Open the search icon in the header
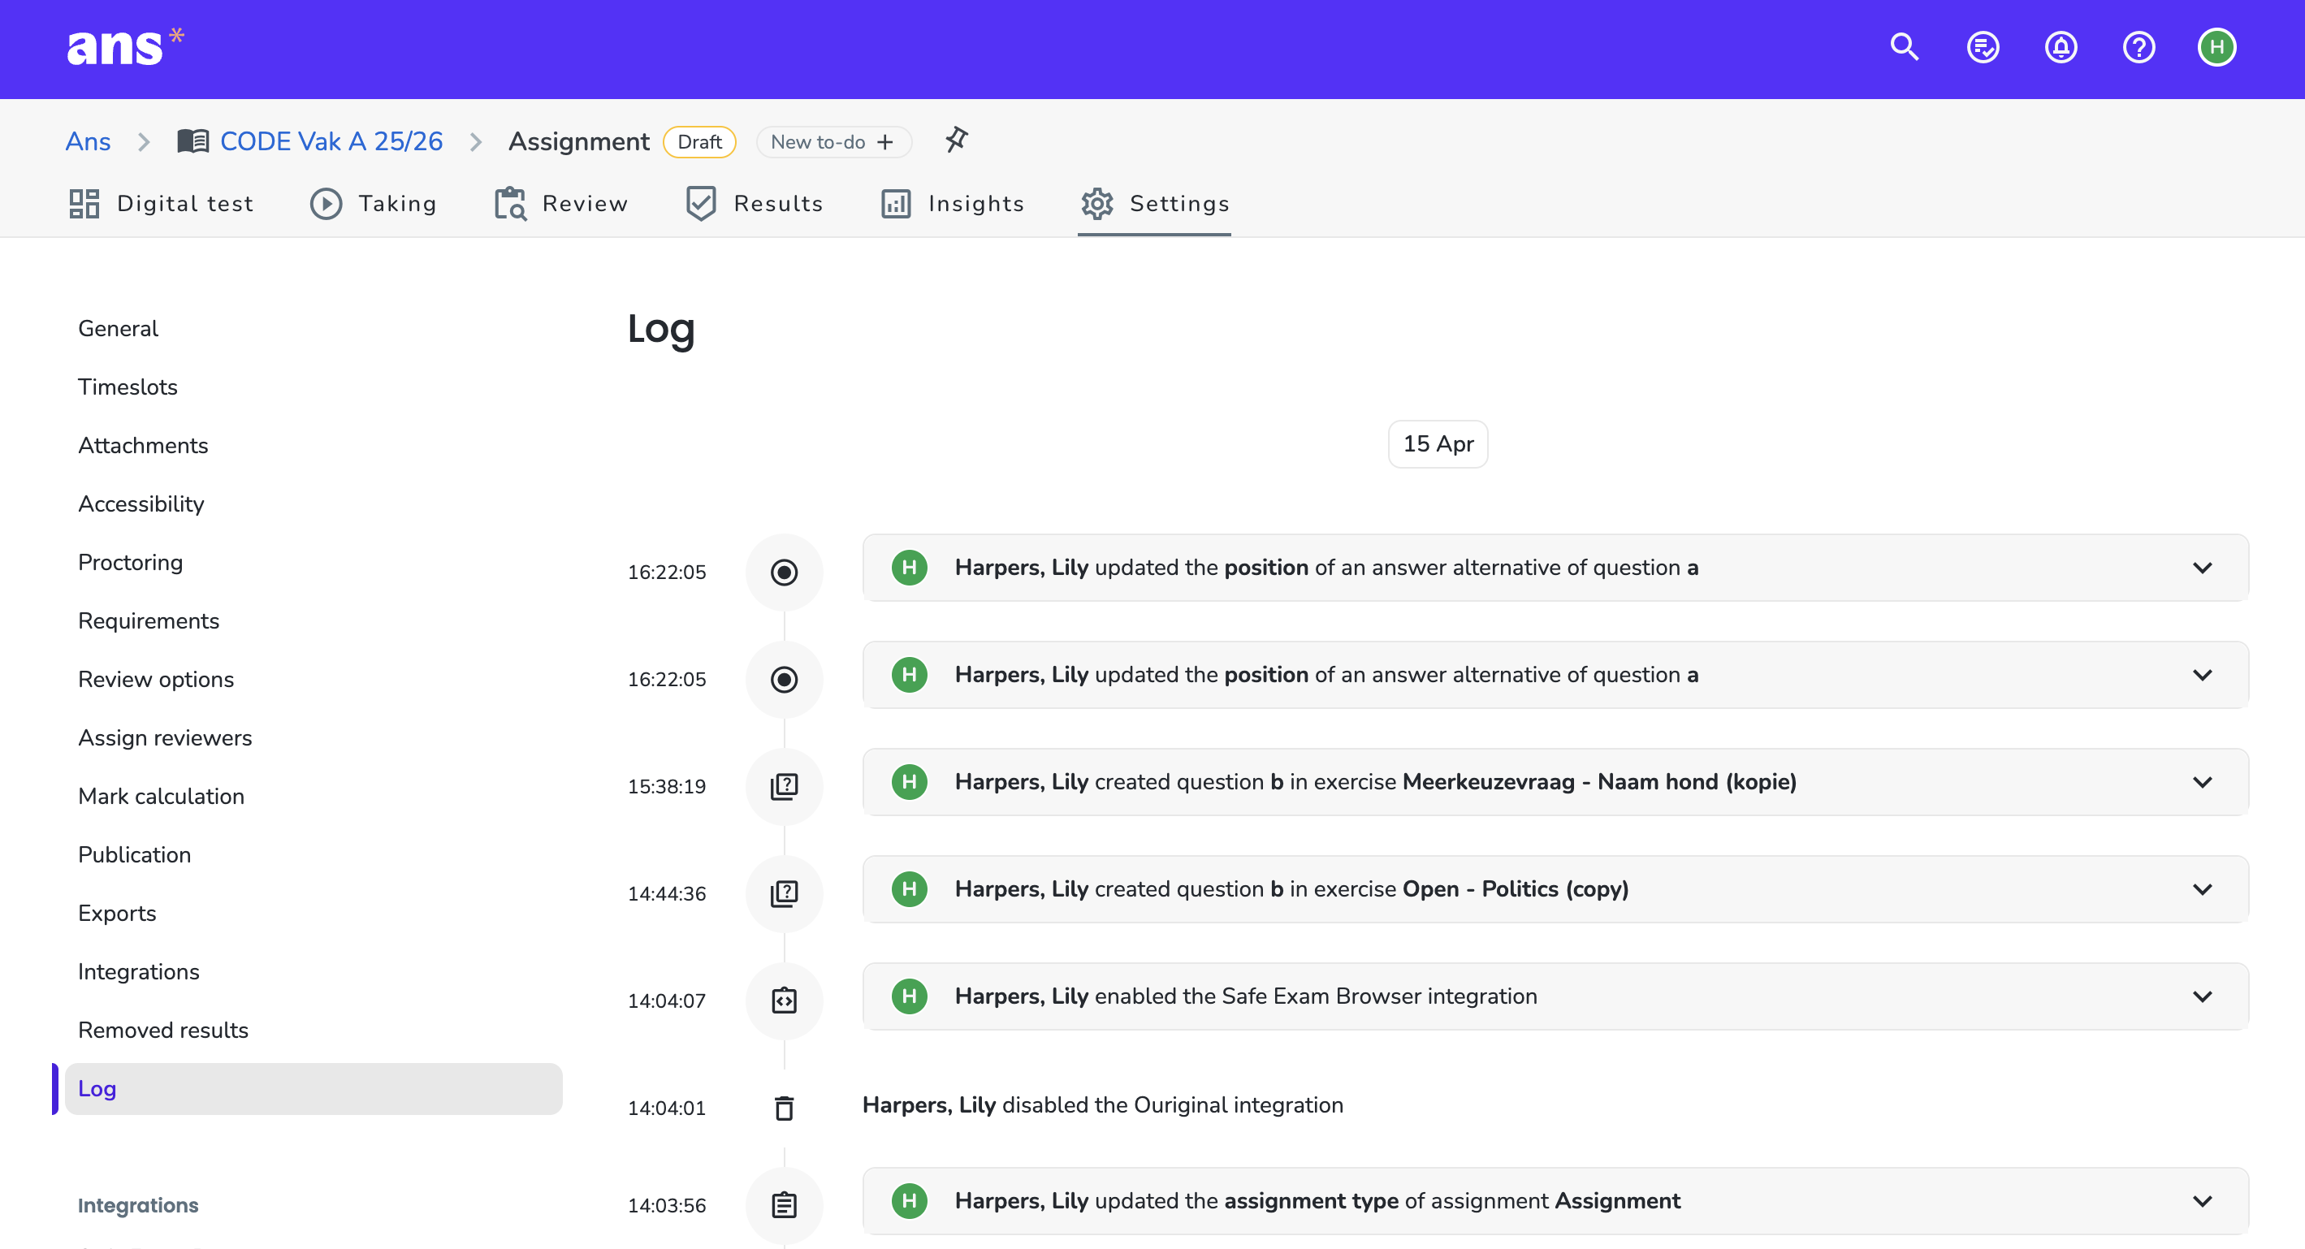Screen dimensions: 2305x1249 tap(1904, 47)
